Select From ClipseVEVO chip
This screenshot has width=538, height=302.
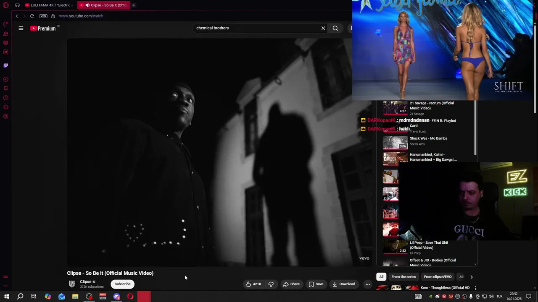coord(438,277)
